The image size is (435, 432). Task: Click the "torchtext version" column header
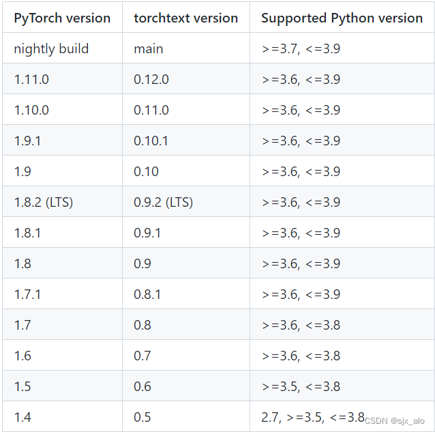coord(186,18)
